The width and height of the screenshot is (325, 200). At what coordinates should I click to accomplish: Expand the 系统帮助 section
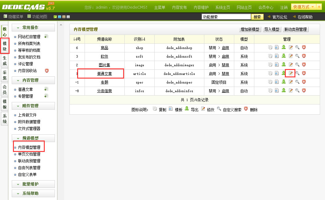click(x=33, y=194)
